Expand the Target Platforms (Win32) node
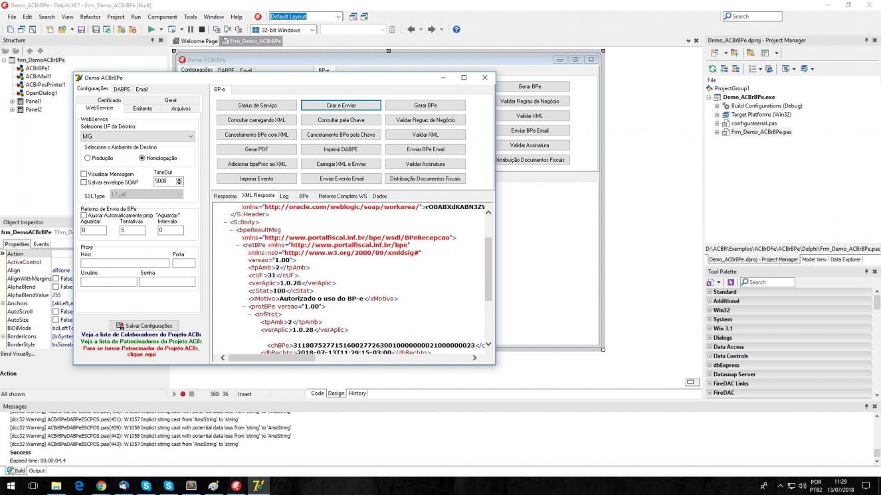 [x=718, y=115]
